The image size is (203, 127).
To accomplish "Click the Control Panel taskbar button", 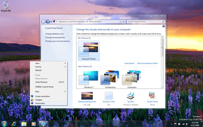I will 44,124.
